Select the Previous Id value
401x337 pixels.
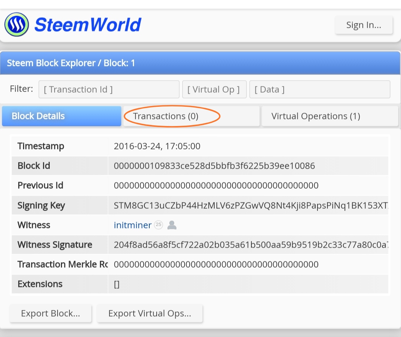point(216,186)
